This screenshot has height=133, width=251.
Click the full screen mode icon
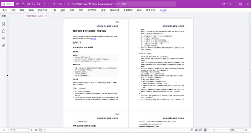[246, 130]
